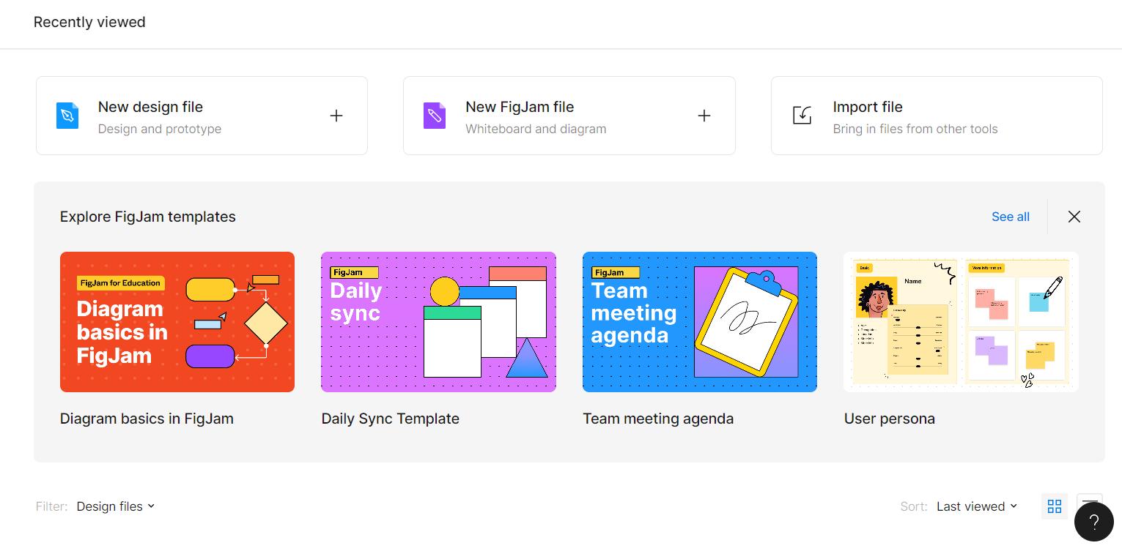Image resolution: width=1122 pixels, height=551 pixels.
Task: Open the User persona template preview
Action: point(961,321)
